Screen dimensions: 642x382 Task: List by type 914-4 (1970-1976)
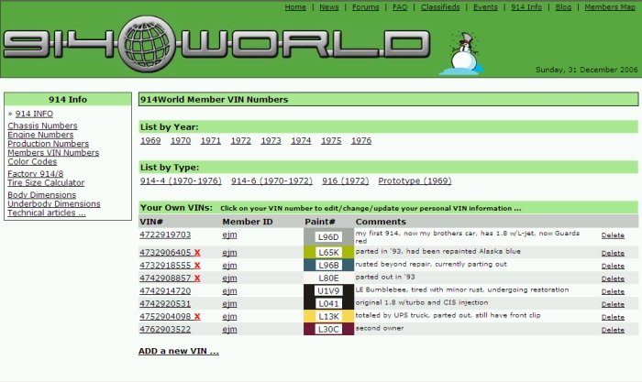(181, 180)
